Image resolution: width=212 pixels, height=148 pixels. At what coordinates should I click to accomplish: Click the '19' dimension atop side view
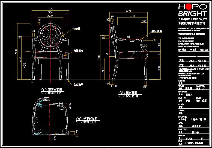pyautogui.click(x=112, y=16)
